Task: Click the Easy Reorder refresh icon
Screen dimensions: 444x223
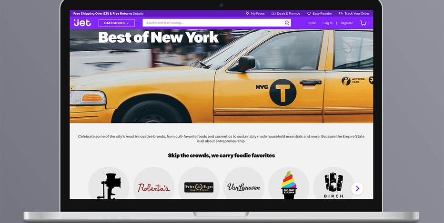Action: coord(309,13)
